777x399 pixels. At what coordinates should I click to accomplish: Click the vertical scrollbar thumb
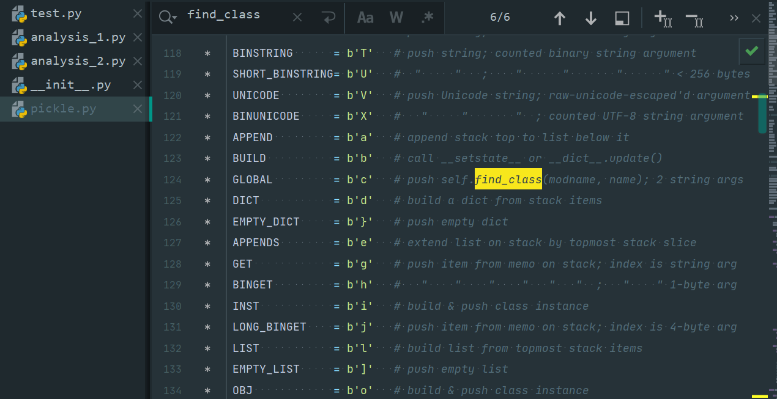(x=762, y=115)
